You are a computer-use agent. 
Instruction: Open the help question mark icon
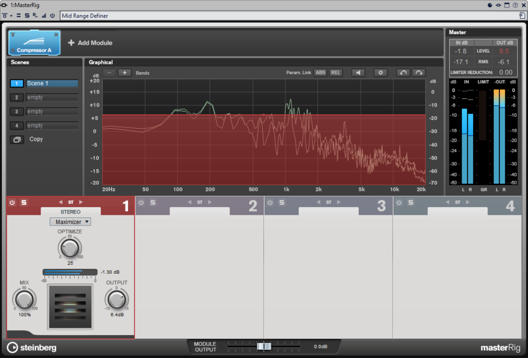pos(515,5)
